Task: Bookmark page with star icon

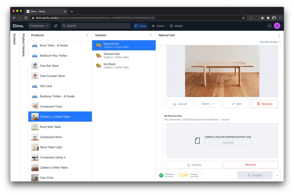Action: click(x=243, y=18)
